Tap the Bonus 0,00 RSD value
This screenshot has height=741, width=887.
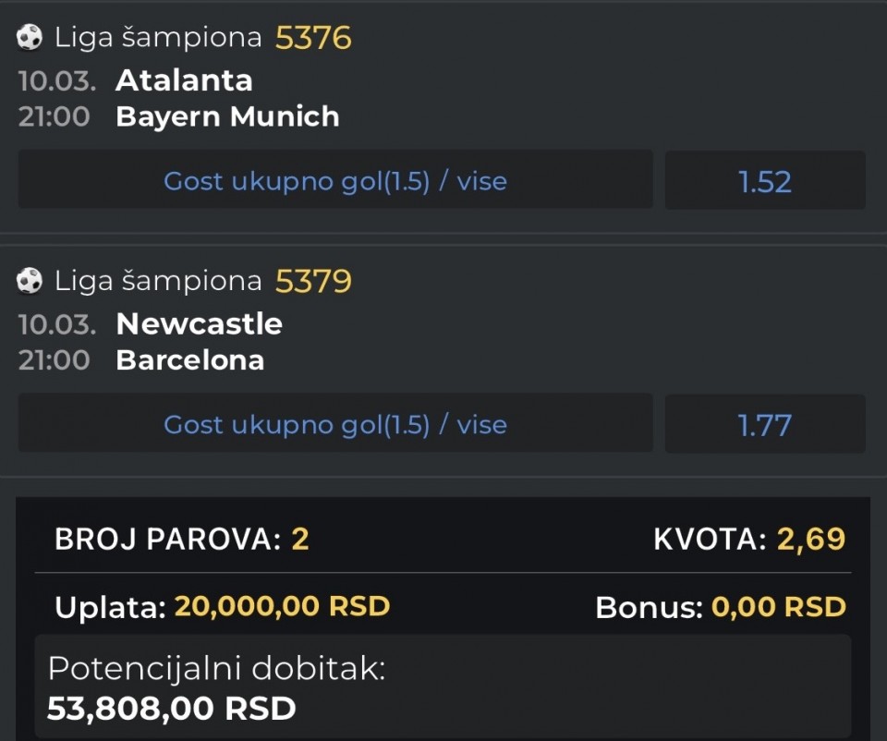778,607
